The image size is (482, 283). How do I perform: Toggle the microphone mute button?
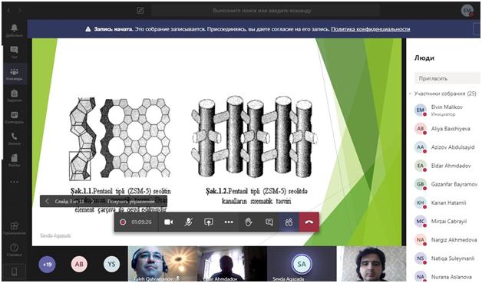click(x=189, y=222)
